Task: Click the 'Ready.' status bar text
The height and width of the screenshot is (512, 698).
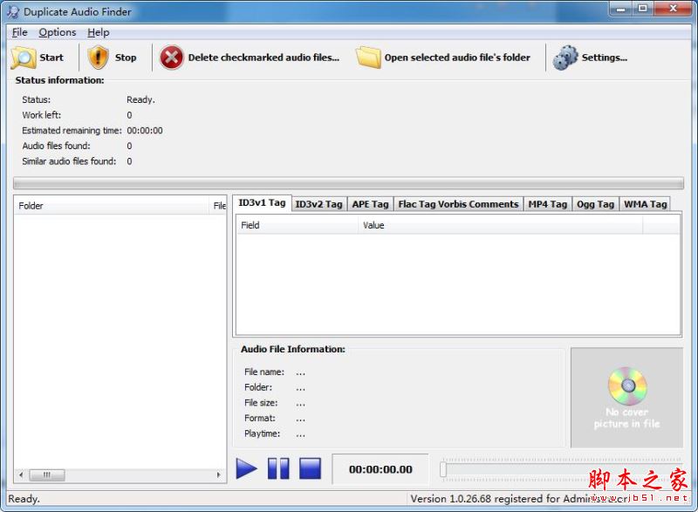Action: [x=24, y=499]
